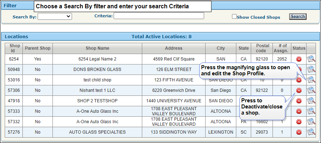Open Shop Profile for 6254 Legal Name 2
The width and height of the screenshot is (321, 143).
(311, 59)
